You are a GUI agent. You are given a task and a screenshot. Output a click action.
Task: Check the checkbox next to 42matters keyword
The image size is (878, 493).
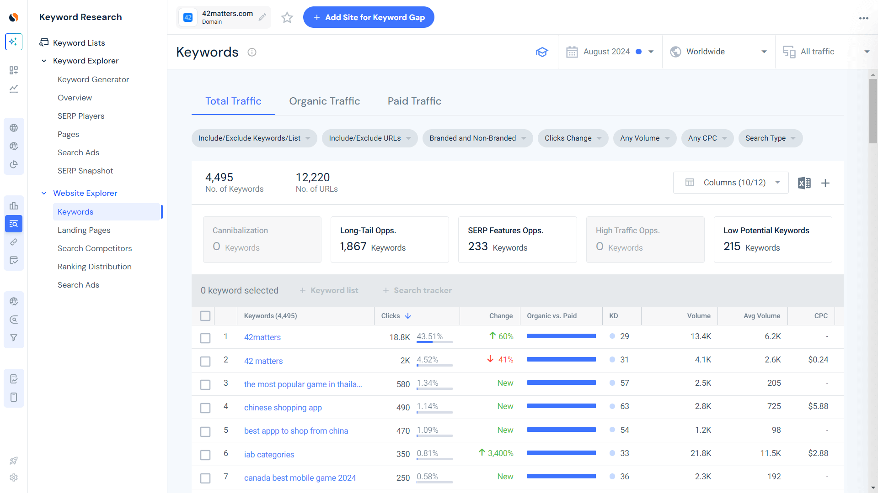(205, 338)
